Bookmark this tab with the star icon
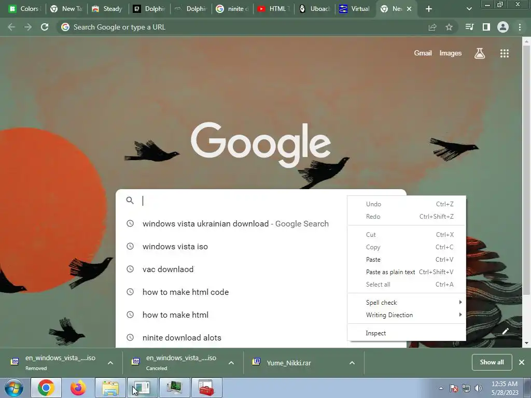The width and height of the screenshot is (531, 398). pos(449,27)
